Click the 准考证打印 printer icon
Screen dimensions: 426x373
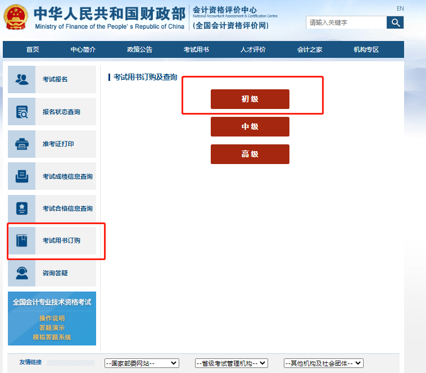coord(22,144)
